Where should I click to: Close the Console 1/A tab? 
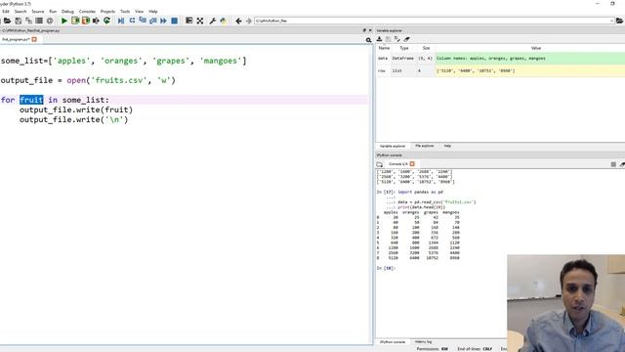(412, 164)
